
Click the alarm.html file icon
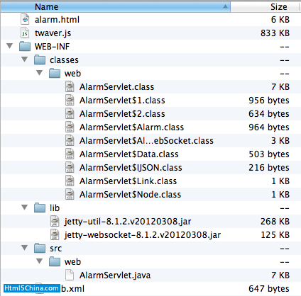25,19
